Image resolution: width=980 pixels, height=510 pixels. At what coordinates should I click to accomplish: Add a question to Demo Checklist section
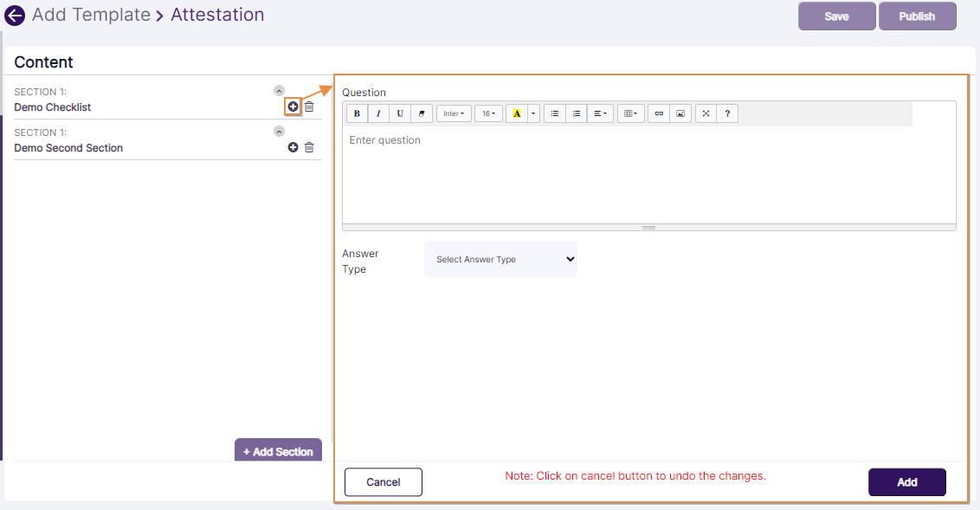pos(293,107)
